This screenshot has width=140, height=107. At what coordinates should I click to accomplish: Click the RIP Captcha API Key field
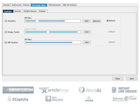53,42
